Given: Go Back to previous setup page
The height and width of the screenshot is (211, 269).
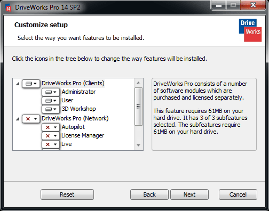Looking at the screenshot, I should 149,194.
